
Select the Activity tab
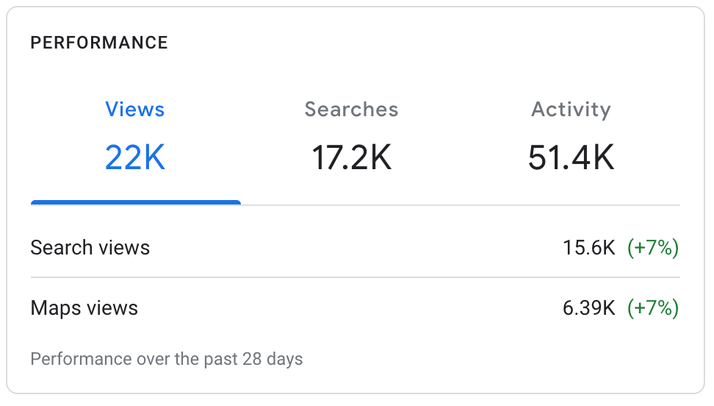coord(571,110)
